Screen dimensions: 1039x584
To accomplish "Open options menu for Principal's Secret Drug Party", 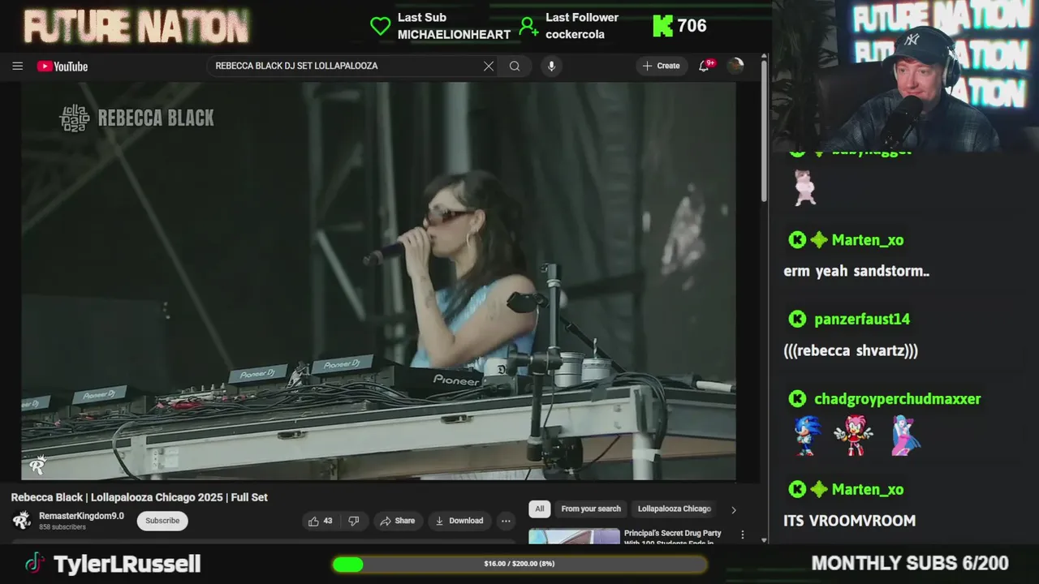I will (x=742, y=535).
